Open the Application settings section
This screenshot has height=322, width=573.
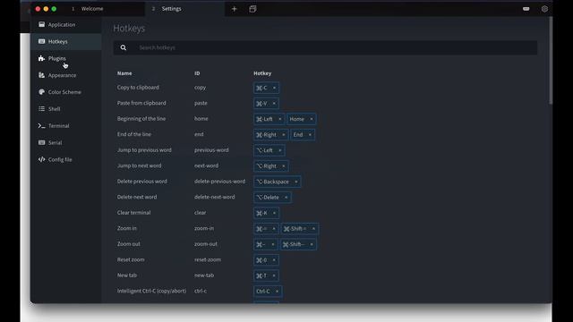click(x=65, y=24)
